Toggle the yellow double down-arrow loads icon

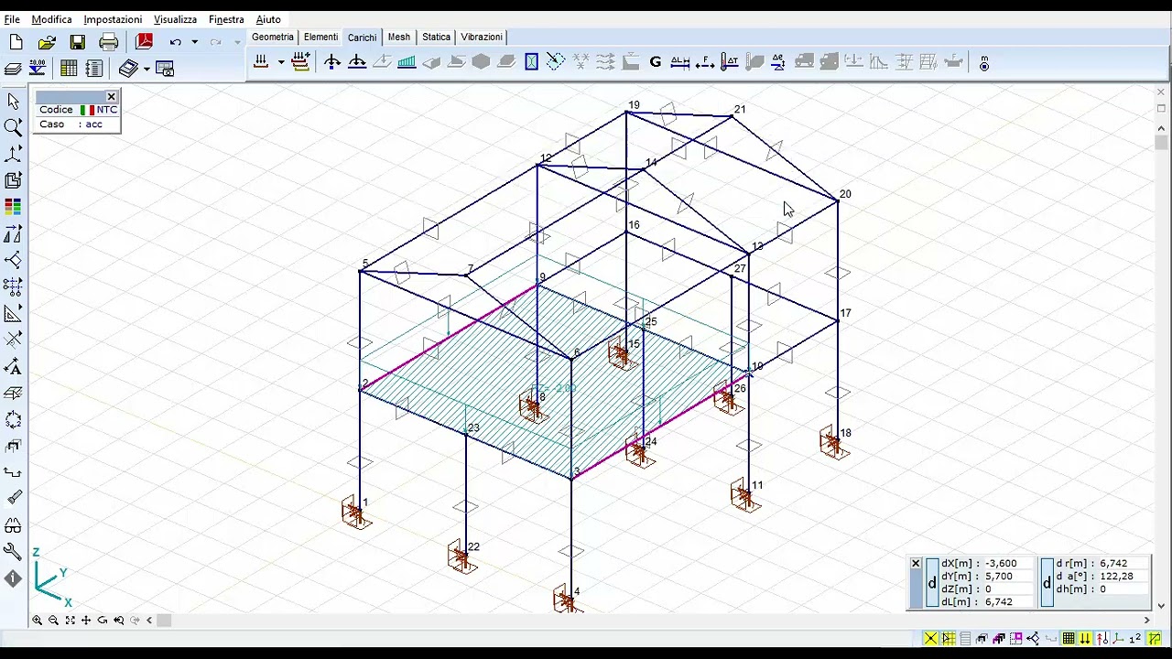pyautogui.click(x=1085, y=639)
